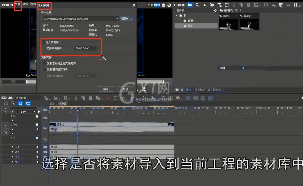Select the 序列1 thumbnail in bin
Screen dimensions: 303x186
click(228, 22)
